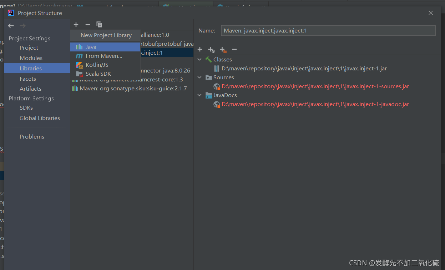Choose Scala SDK library type
The height and width of the screenshot is (270, 445).
(x=105, y=74)
